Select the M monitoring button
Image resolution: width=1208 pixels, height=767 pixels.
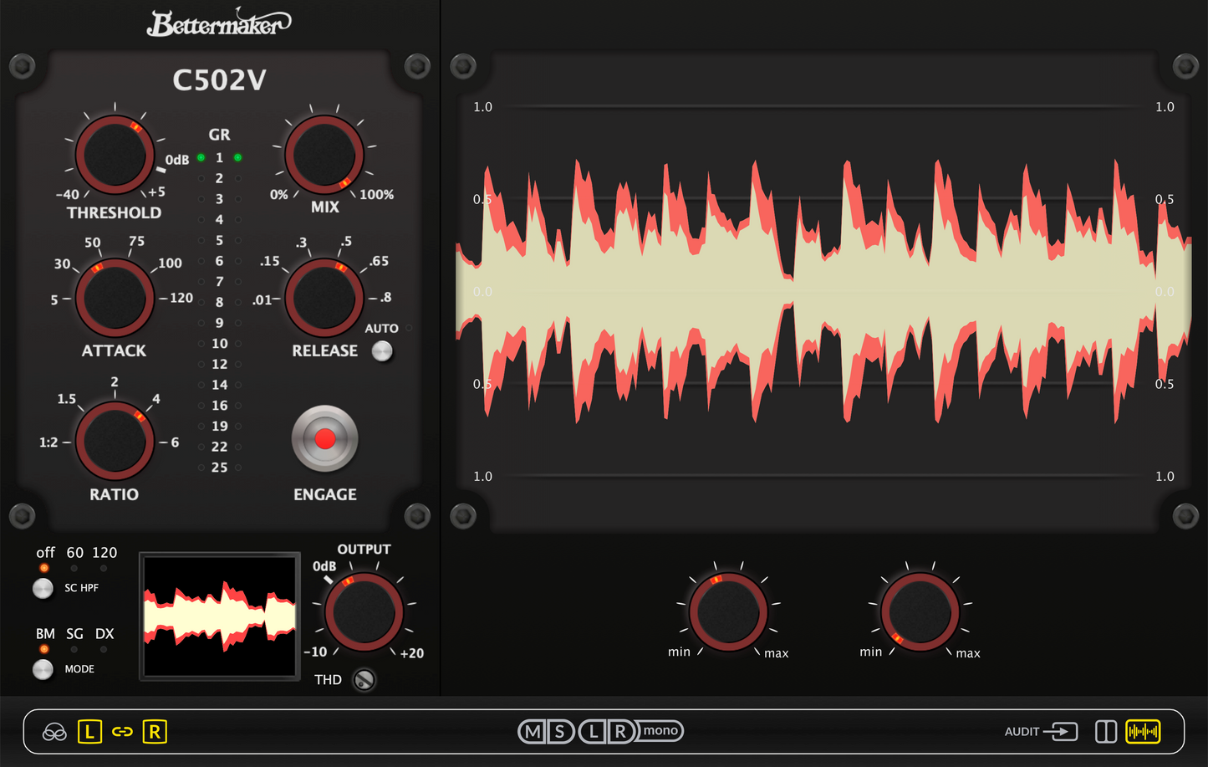pos(532,732)
